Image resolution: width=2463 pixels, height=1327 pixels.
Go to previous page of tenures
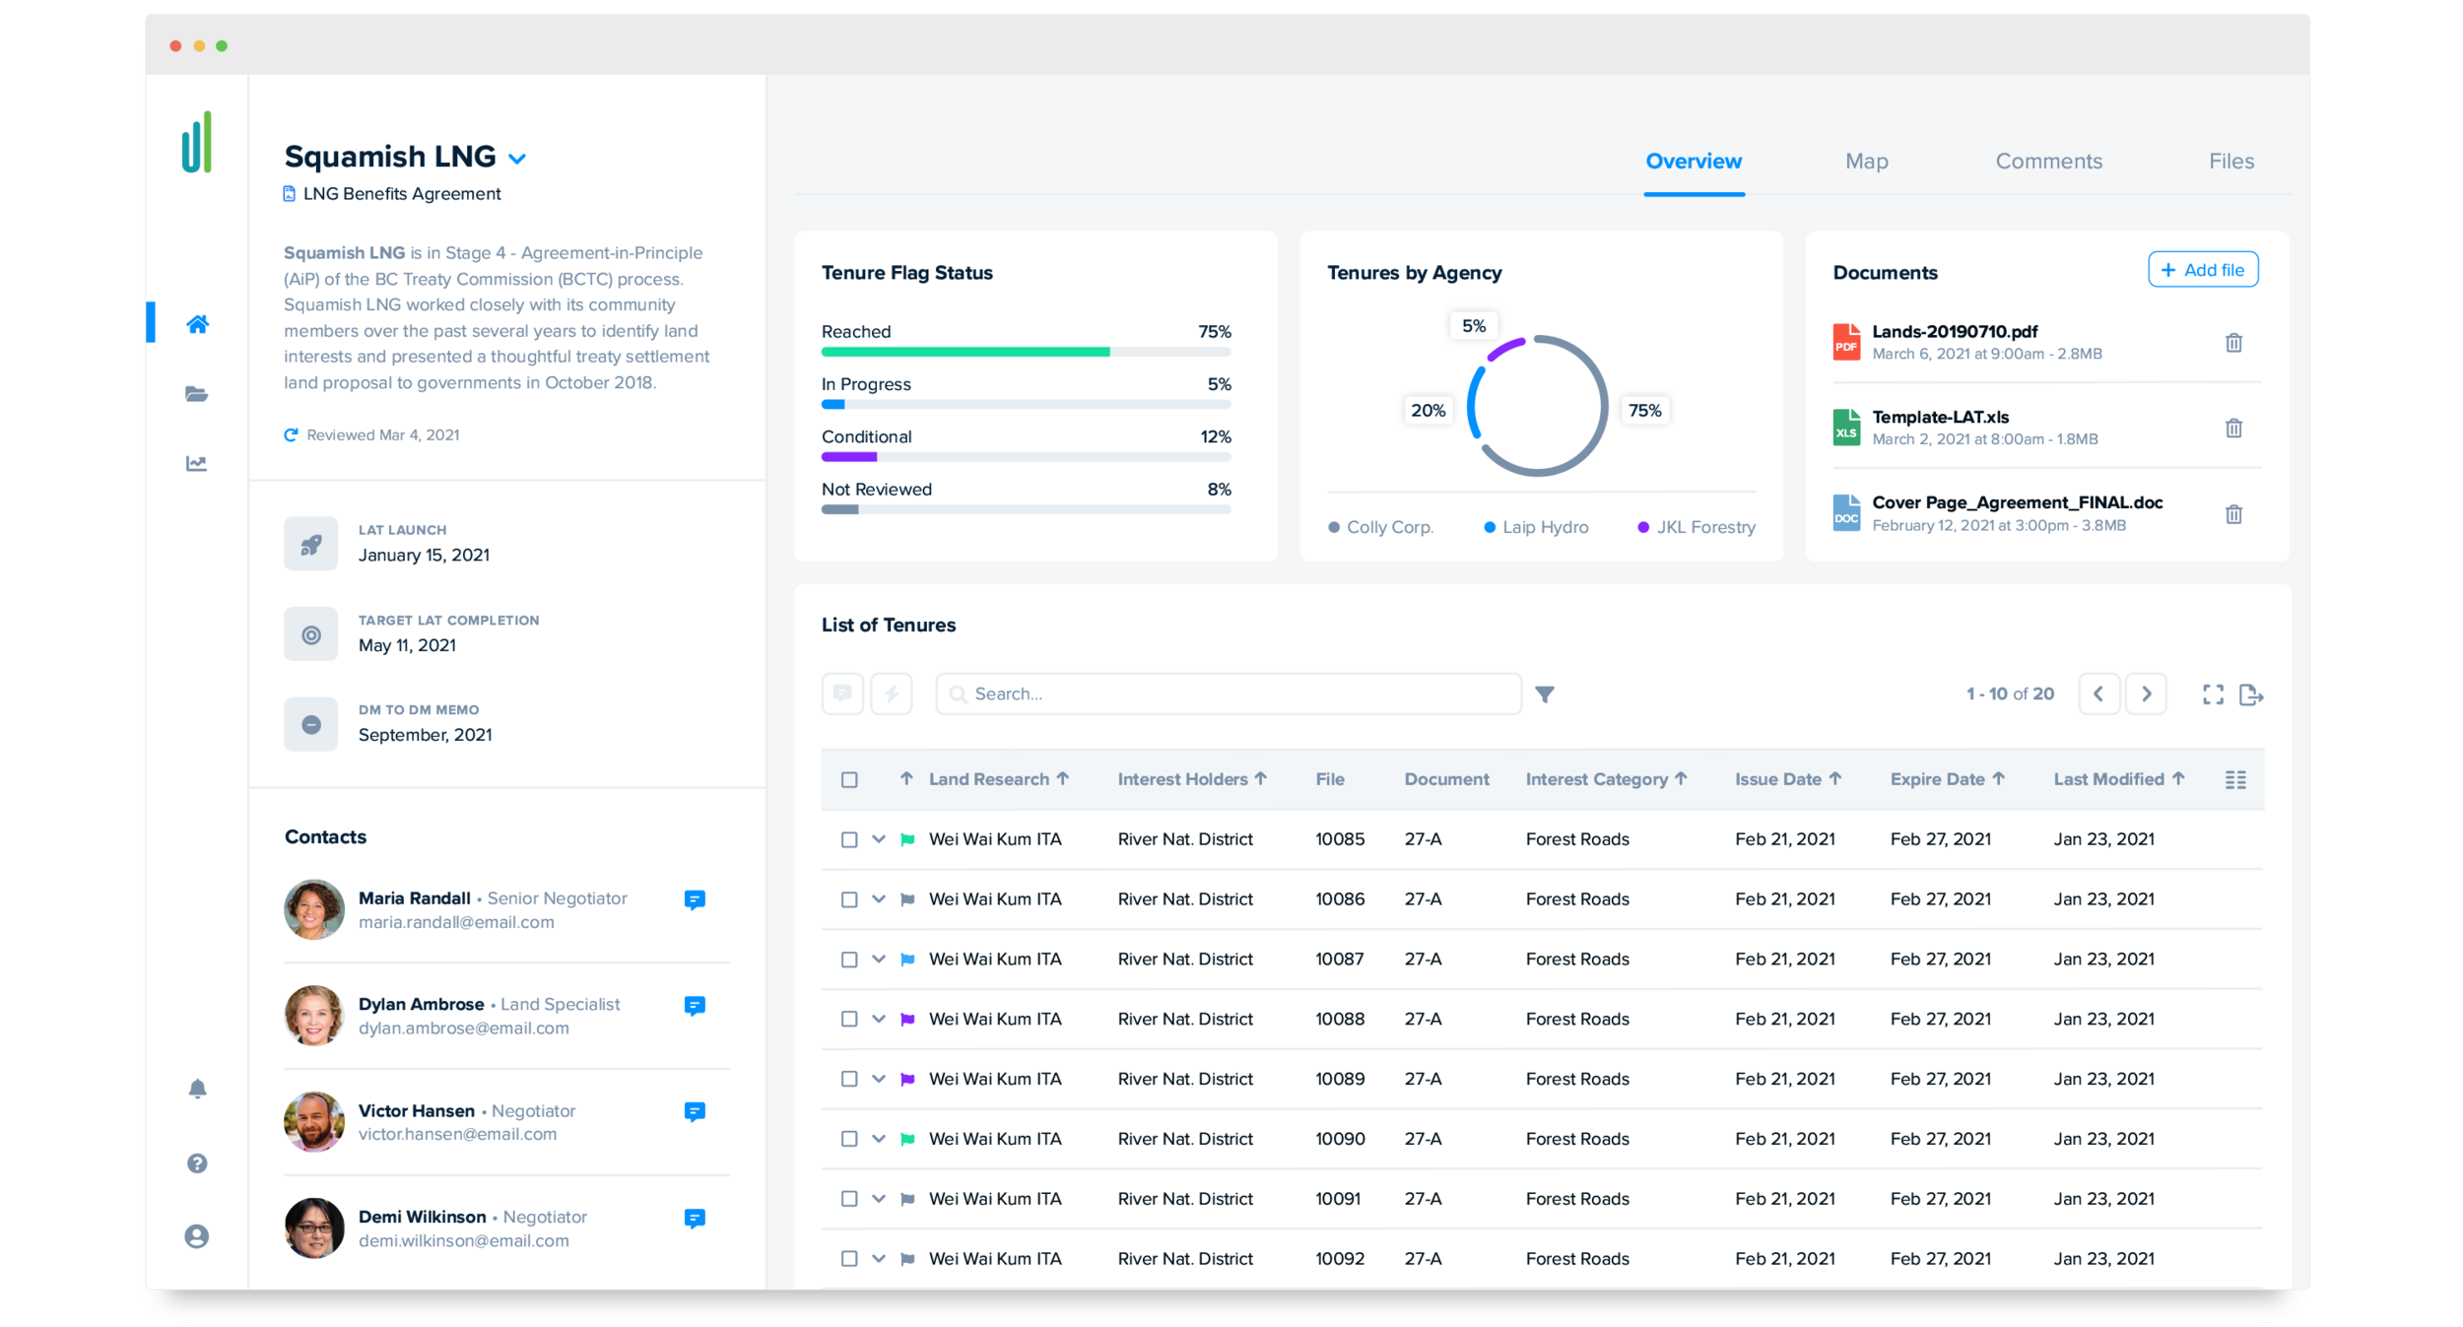pos(2099,694)
